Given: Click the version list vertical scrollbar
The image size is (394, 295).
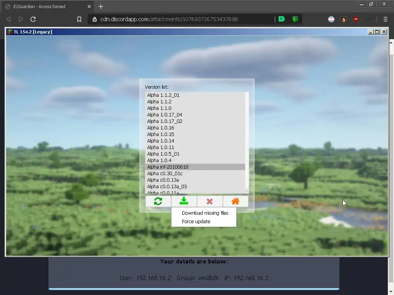Looking at the screenshot, I should click(247, 143).
